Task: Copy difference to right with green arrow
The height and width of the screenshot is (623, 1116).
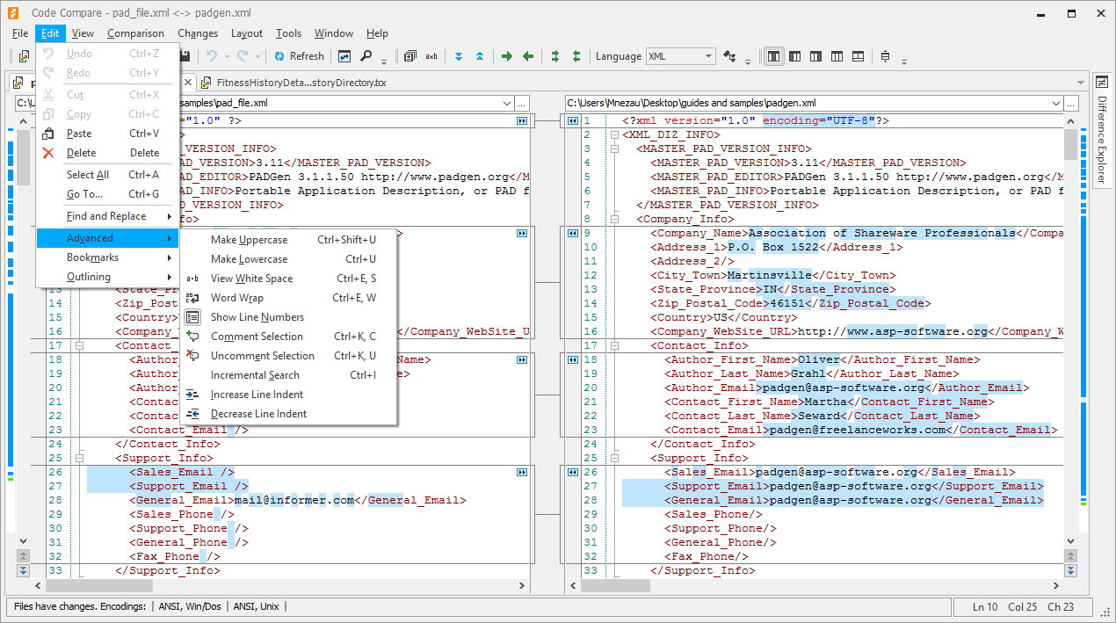Action: (x=507, y=56)
